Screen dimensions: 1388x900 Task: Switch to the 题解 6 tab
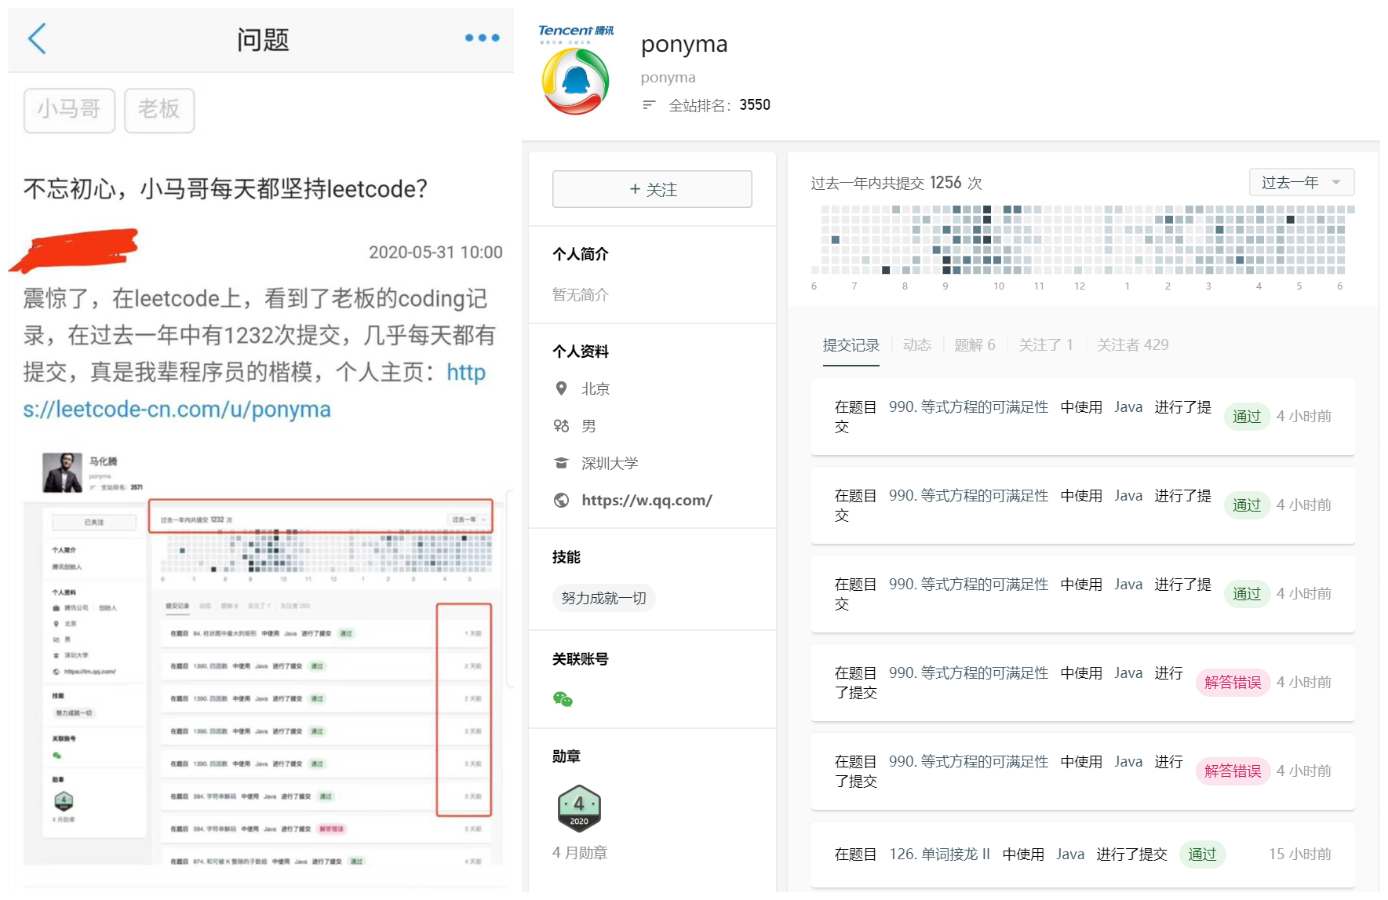[x=975, y=345]
